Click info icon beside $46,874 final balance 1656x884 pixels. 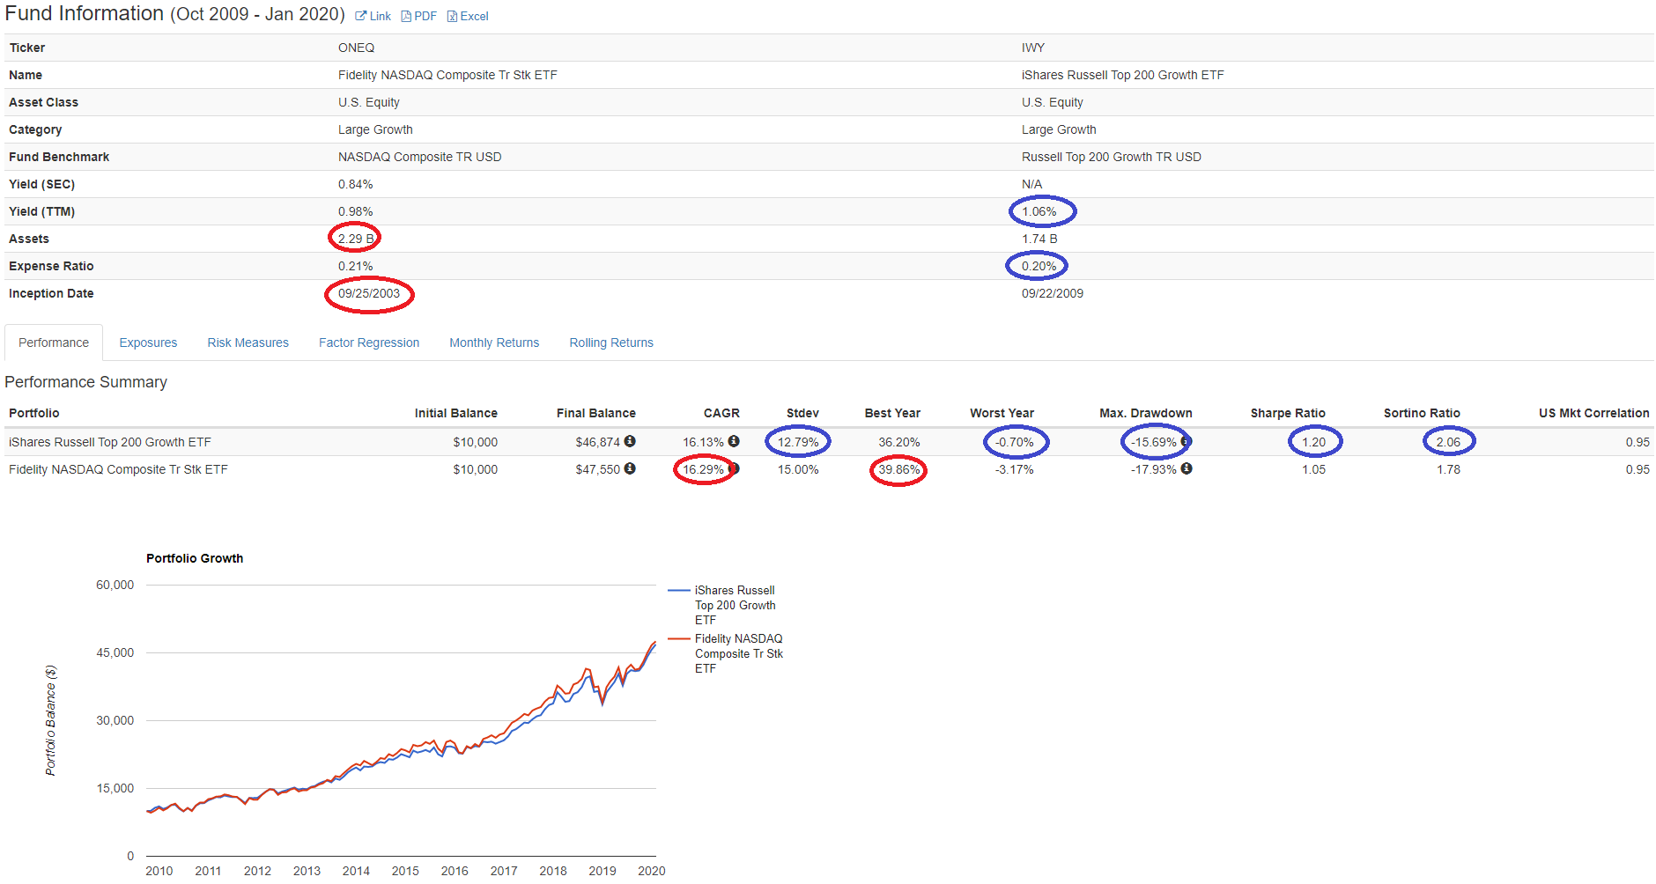point(630,441)
